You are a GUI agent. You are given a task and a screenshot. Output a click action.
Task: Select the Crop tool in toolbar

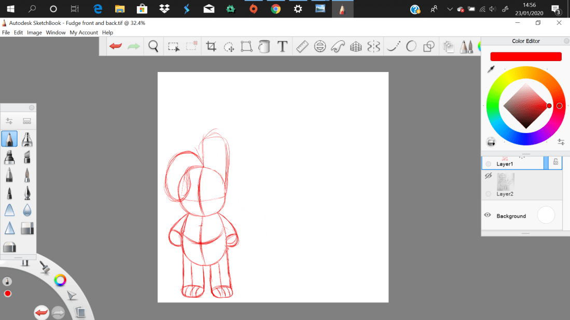pyautogui.click(x=211, y=47)
